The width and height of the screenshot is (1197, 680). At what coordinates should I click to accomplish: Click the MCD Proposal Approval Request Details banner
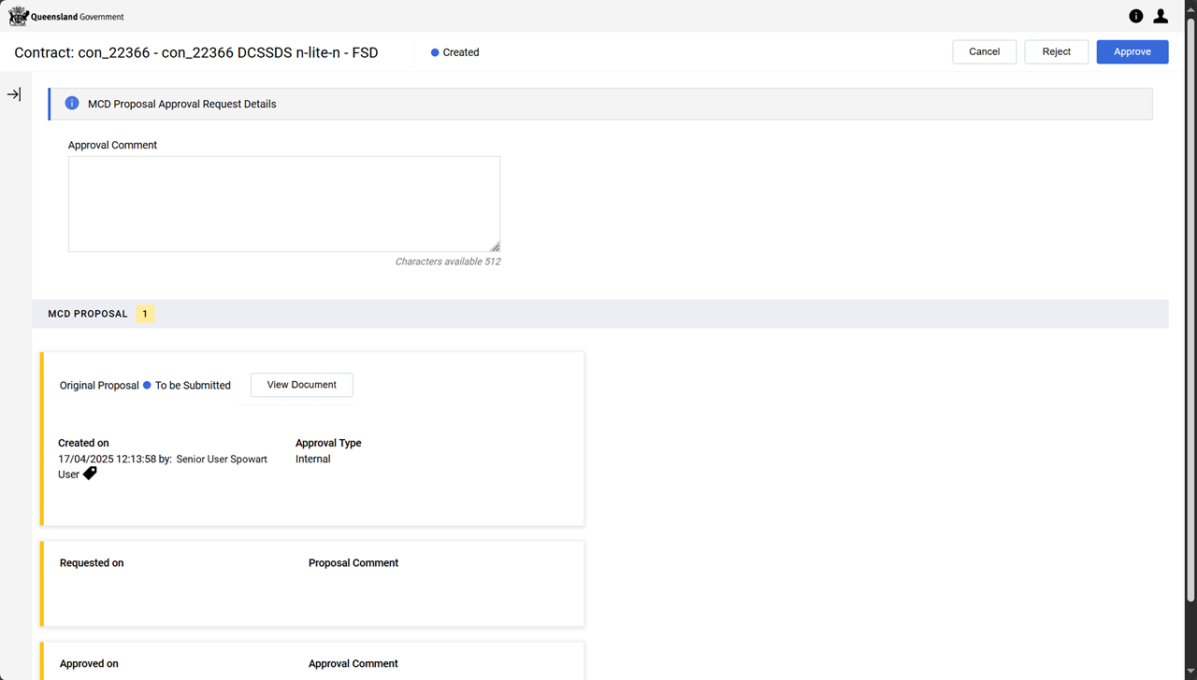(x=598, y=104)
